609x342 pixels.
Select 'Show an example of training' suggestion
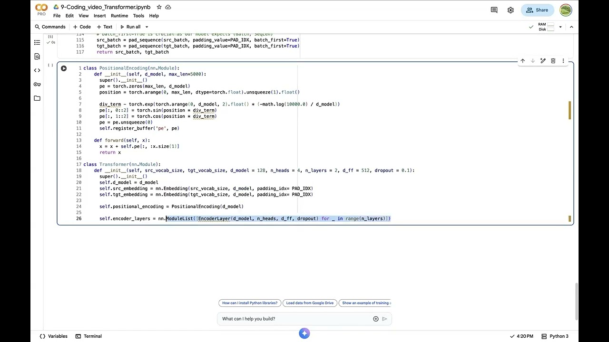pos(365,303)
